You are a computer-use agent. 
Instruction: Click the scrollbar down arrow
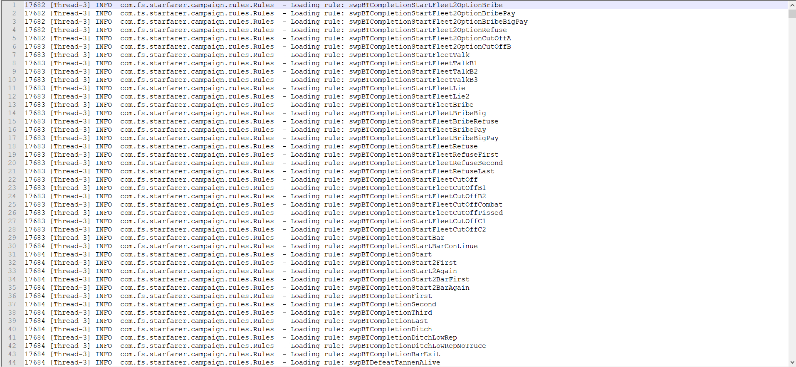click(x=792, y=362)
